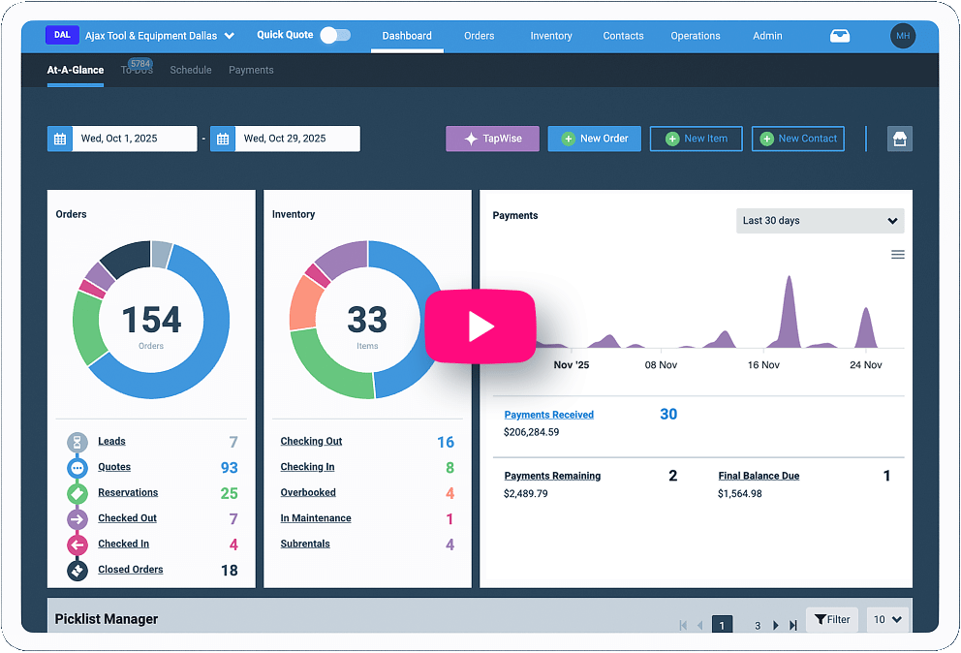Open the payments chart hamburger menu
This screenshot has height=653, width=961.
[x=898, y=255]
